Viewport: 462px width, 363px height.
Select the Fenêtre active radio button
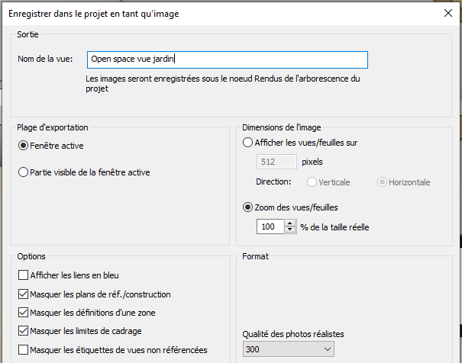[x=24, y=145]
